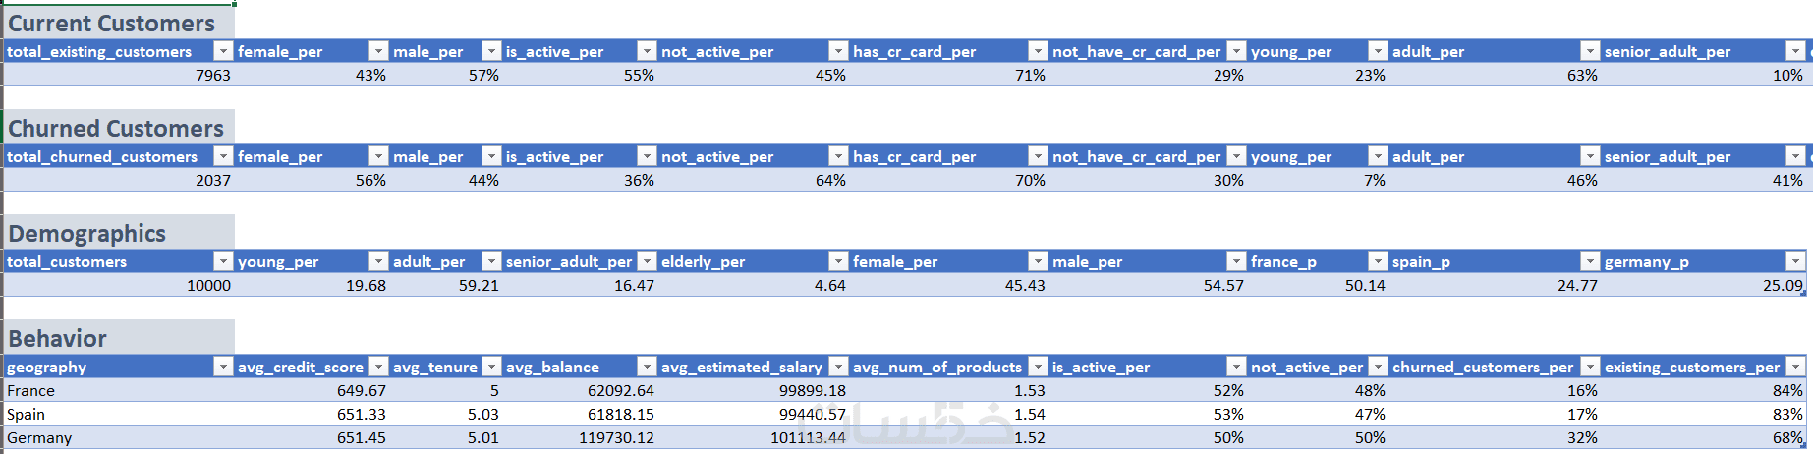Expand the churned_customers_per filter dropdown

(x=1589, y=367)
